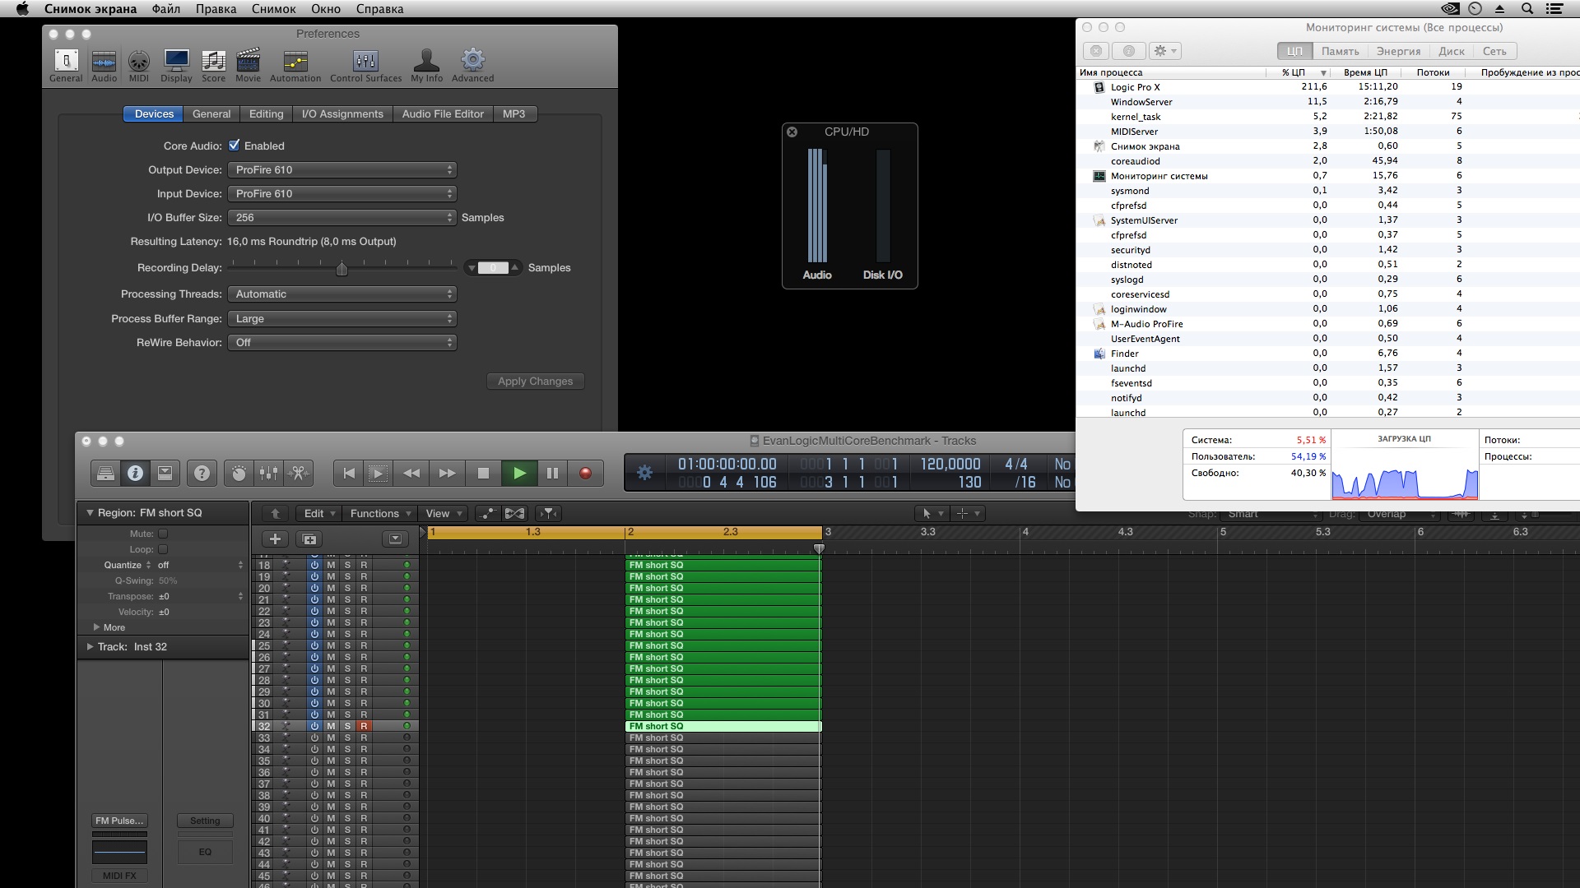Open Process Buffer Range dropdown
This screenshot has width=1580, height=888.
(x=342, y=318)
